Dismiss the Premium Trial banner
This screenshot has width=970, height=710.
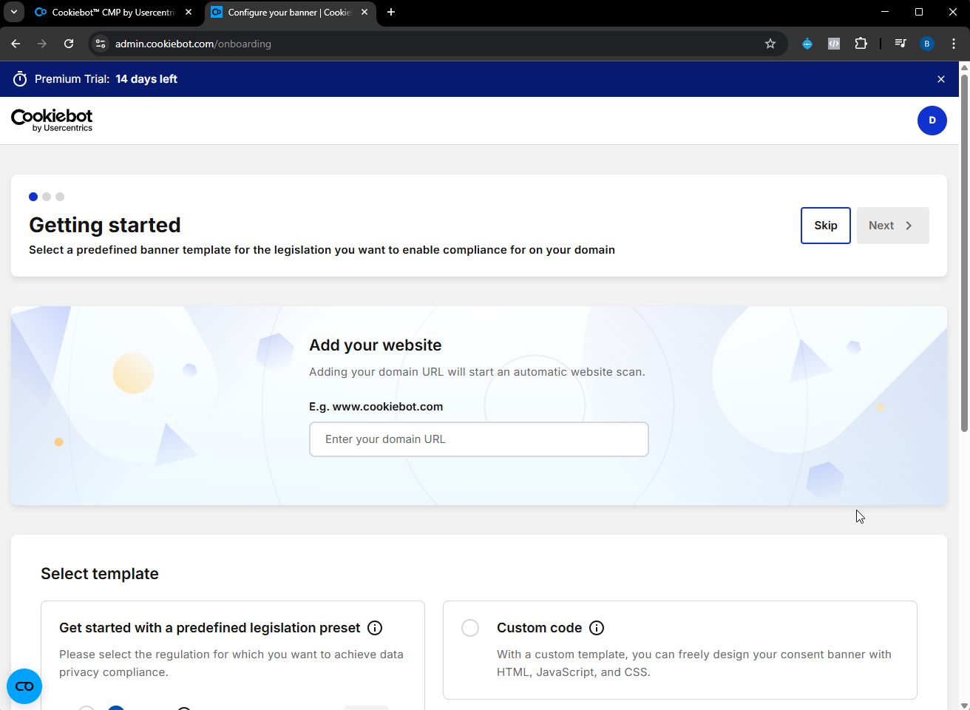tap(940, 79)
